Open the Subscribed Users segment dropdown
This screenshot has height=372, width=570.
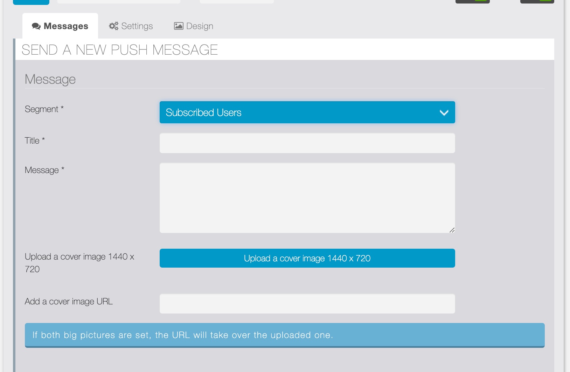tap(307, 112)
